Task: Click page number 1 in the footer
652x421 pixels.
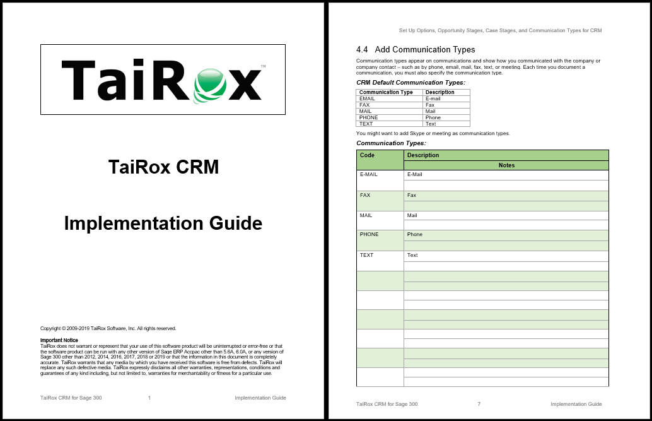Action: [x=149, y=398]
